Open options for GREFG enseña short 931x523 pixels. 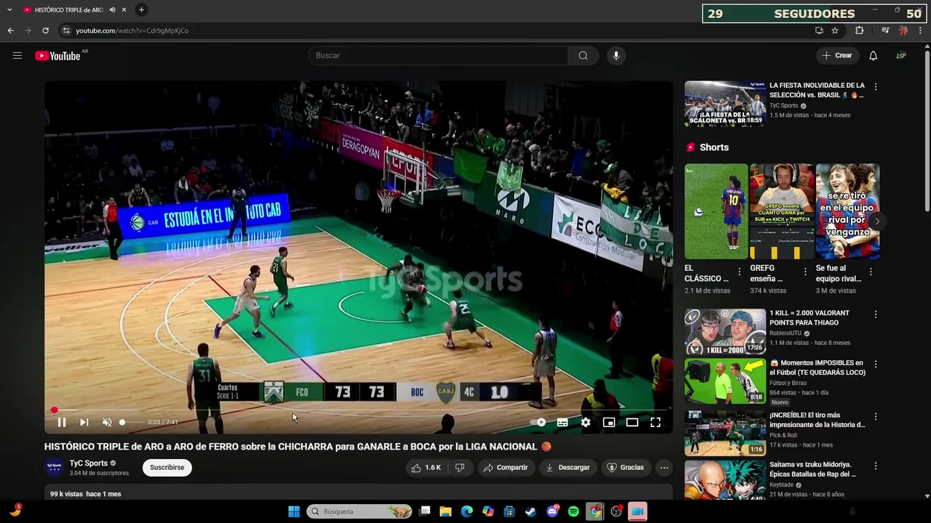805,272
